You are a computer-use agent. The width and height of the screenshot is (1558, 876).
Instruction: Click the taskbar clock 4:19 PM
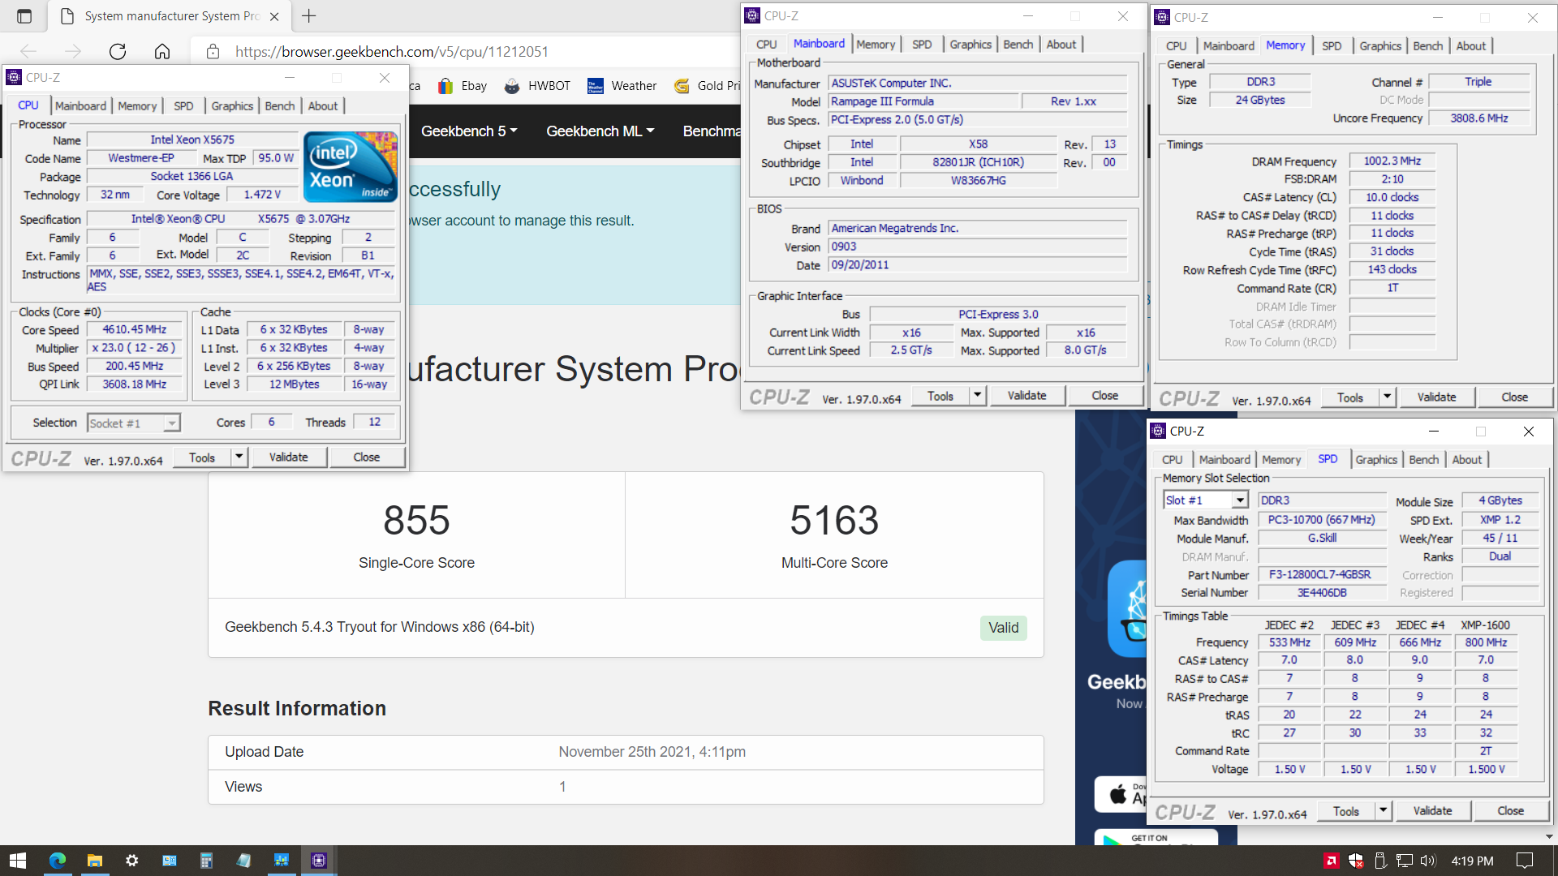pos(1473,861)
